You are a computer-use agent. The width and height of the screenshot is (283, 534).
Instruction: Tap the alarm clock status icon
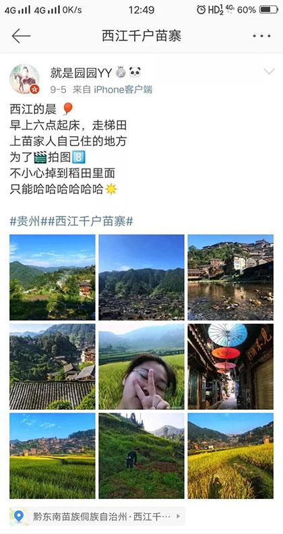click(201, 9)
